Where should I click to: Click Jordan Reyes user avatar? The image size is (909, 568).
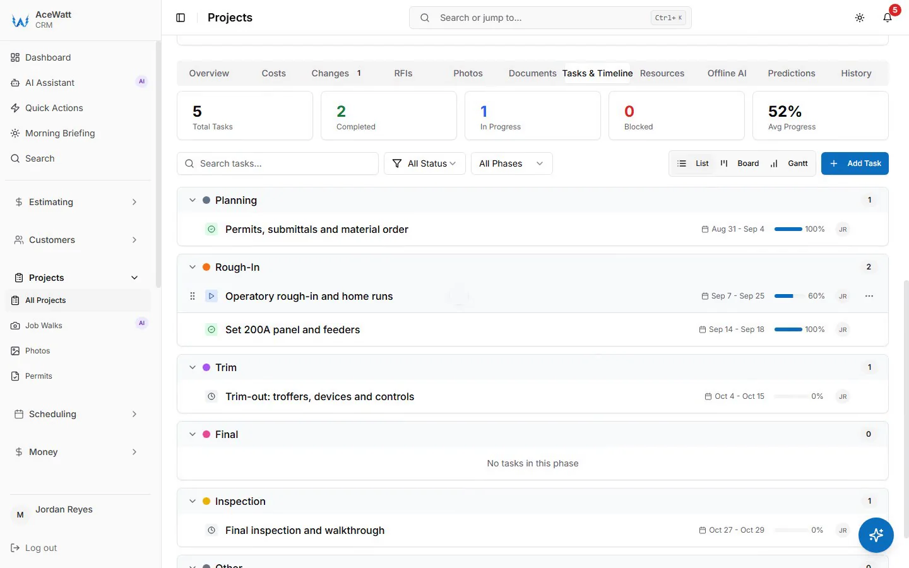pyautogui.click(x=20, y=515)
